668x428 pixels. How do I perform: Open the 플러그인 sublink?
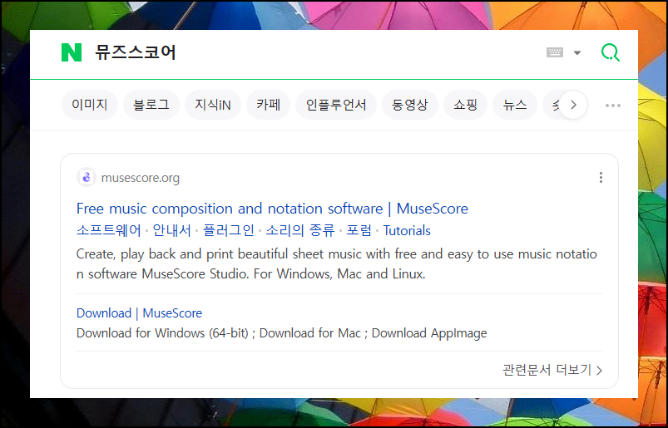pos(228,230)
